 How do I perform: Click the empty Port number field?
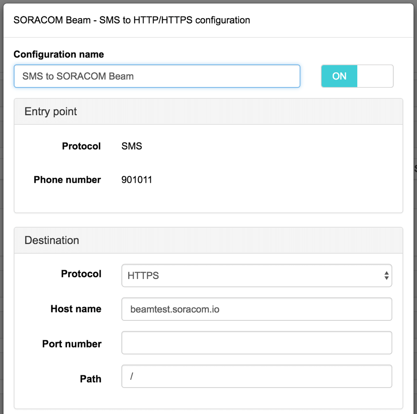pyautogui.click(x=256, y=343)
